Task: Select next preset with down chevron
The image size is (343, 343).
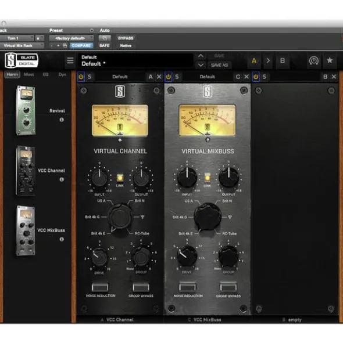Action: click(201, 65)
